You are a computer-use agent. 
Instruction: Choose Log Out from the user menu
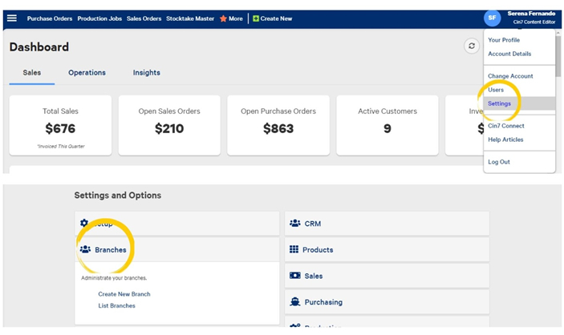[x=498, y=162]
